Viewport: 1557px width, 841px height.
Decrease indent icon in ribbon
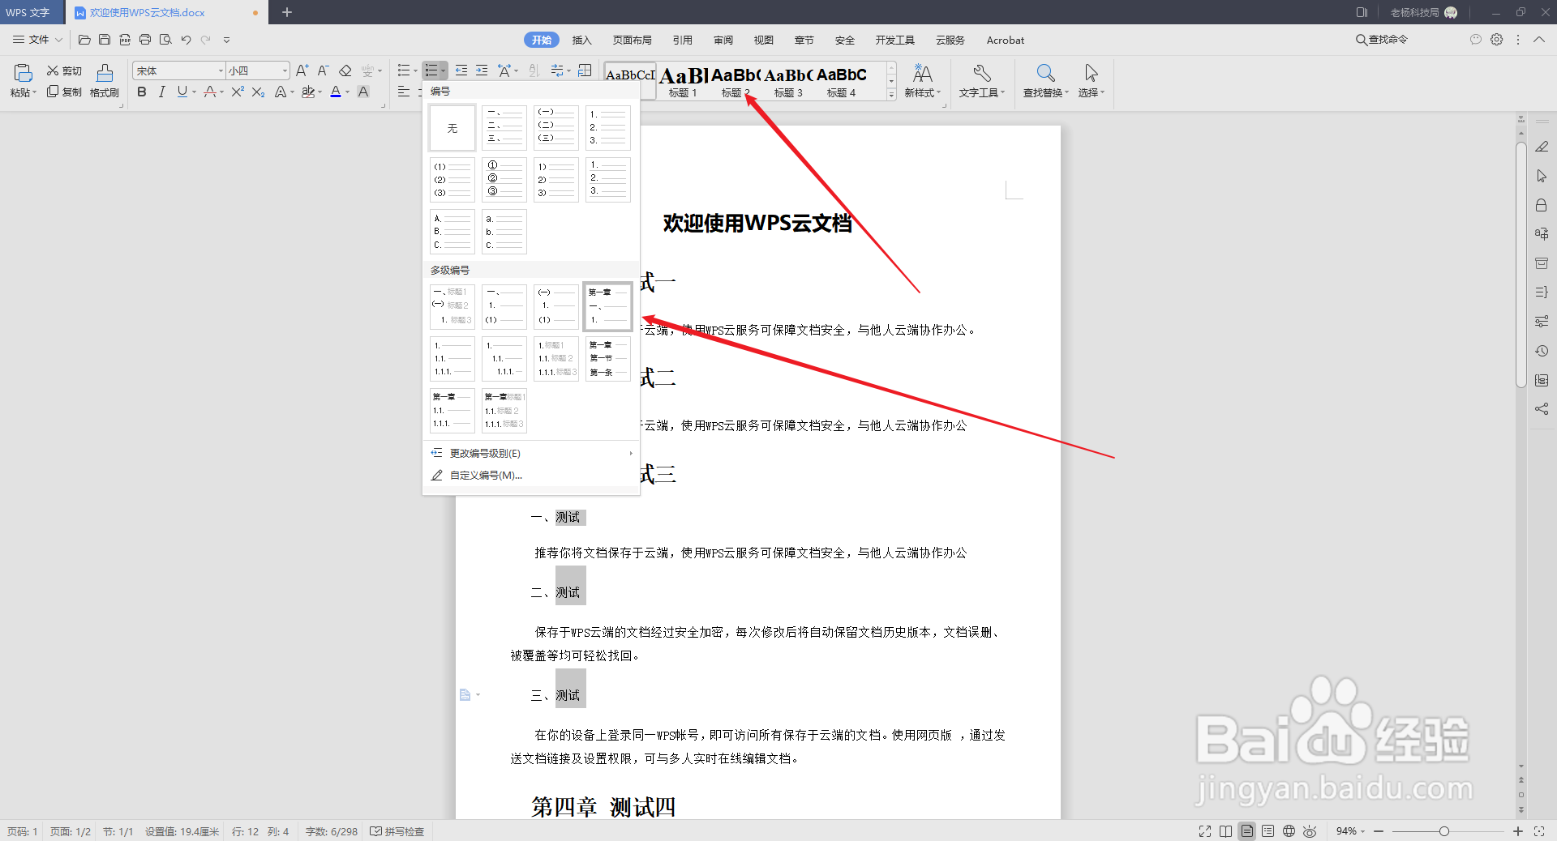tap(461, 71)
